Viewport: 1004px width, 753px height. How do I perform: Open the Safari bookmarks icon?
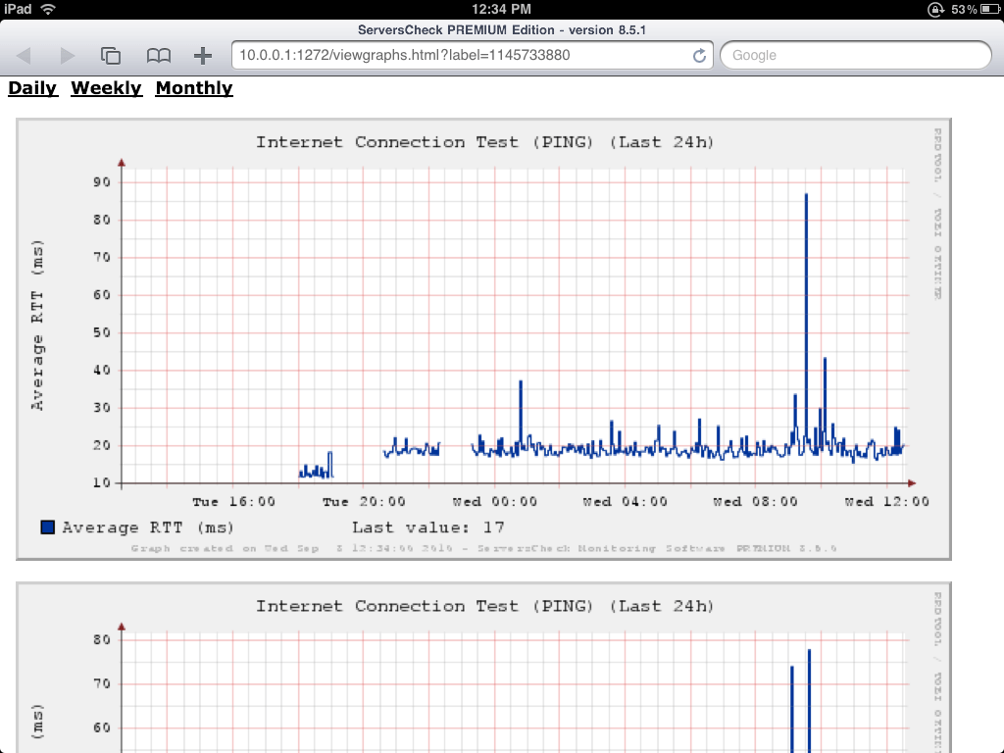coord(158,56)
